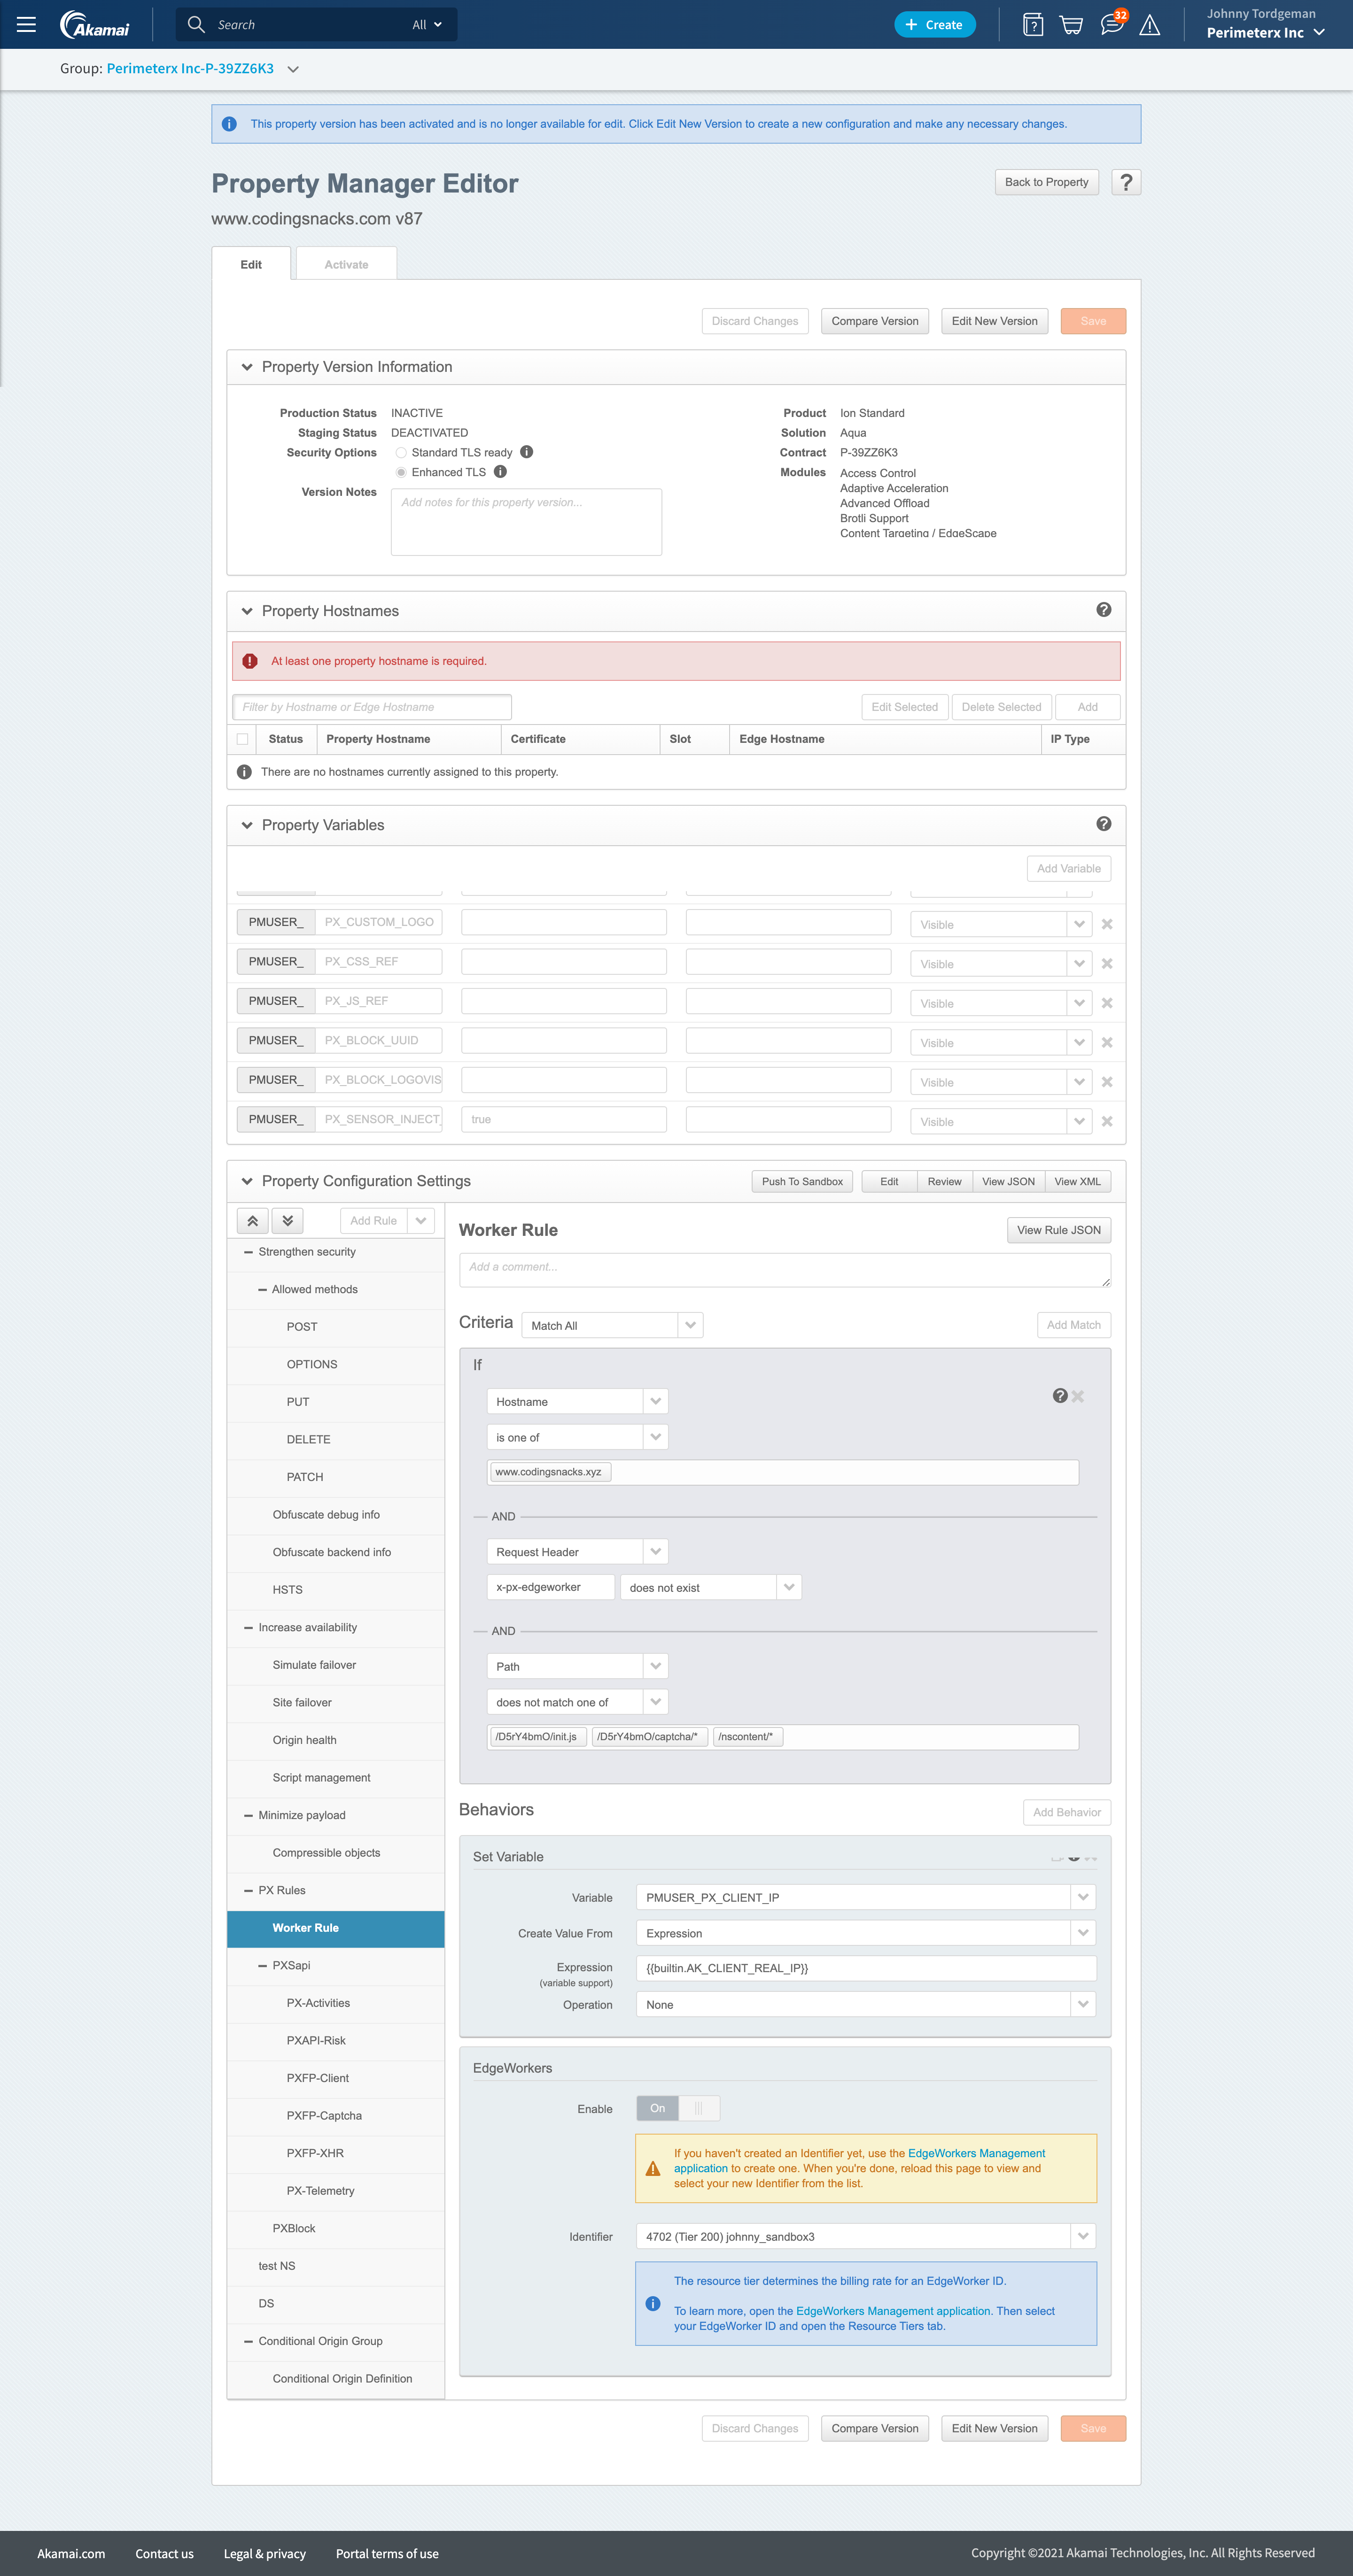Click the shopping cart icon

(1071, 25)
